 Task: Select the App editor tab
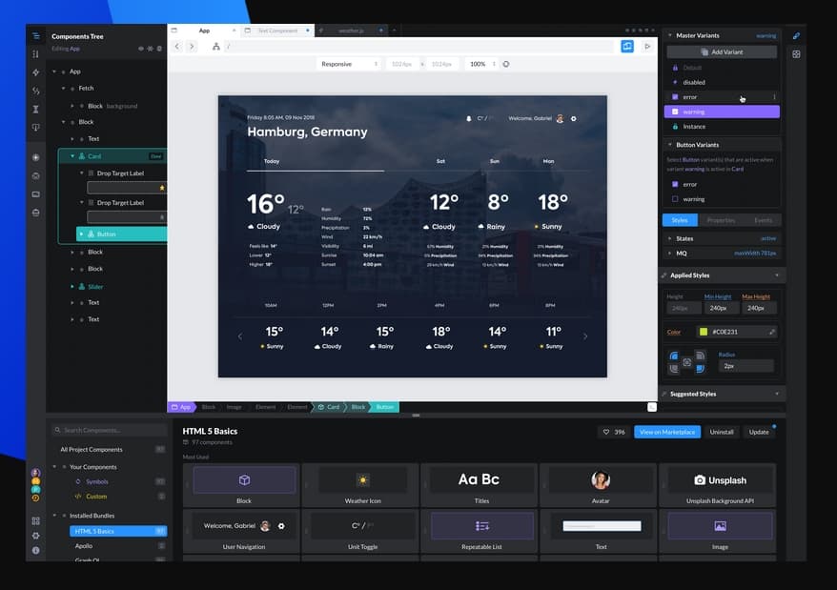pyautogui.click(x=204, y=31)
